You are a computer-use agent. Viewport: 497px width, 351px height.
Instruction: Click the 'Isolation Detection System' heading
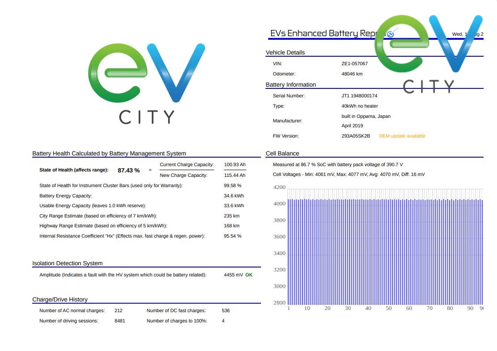67,263
